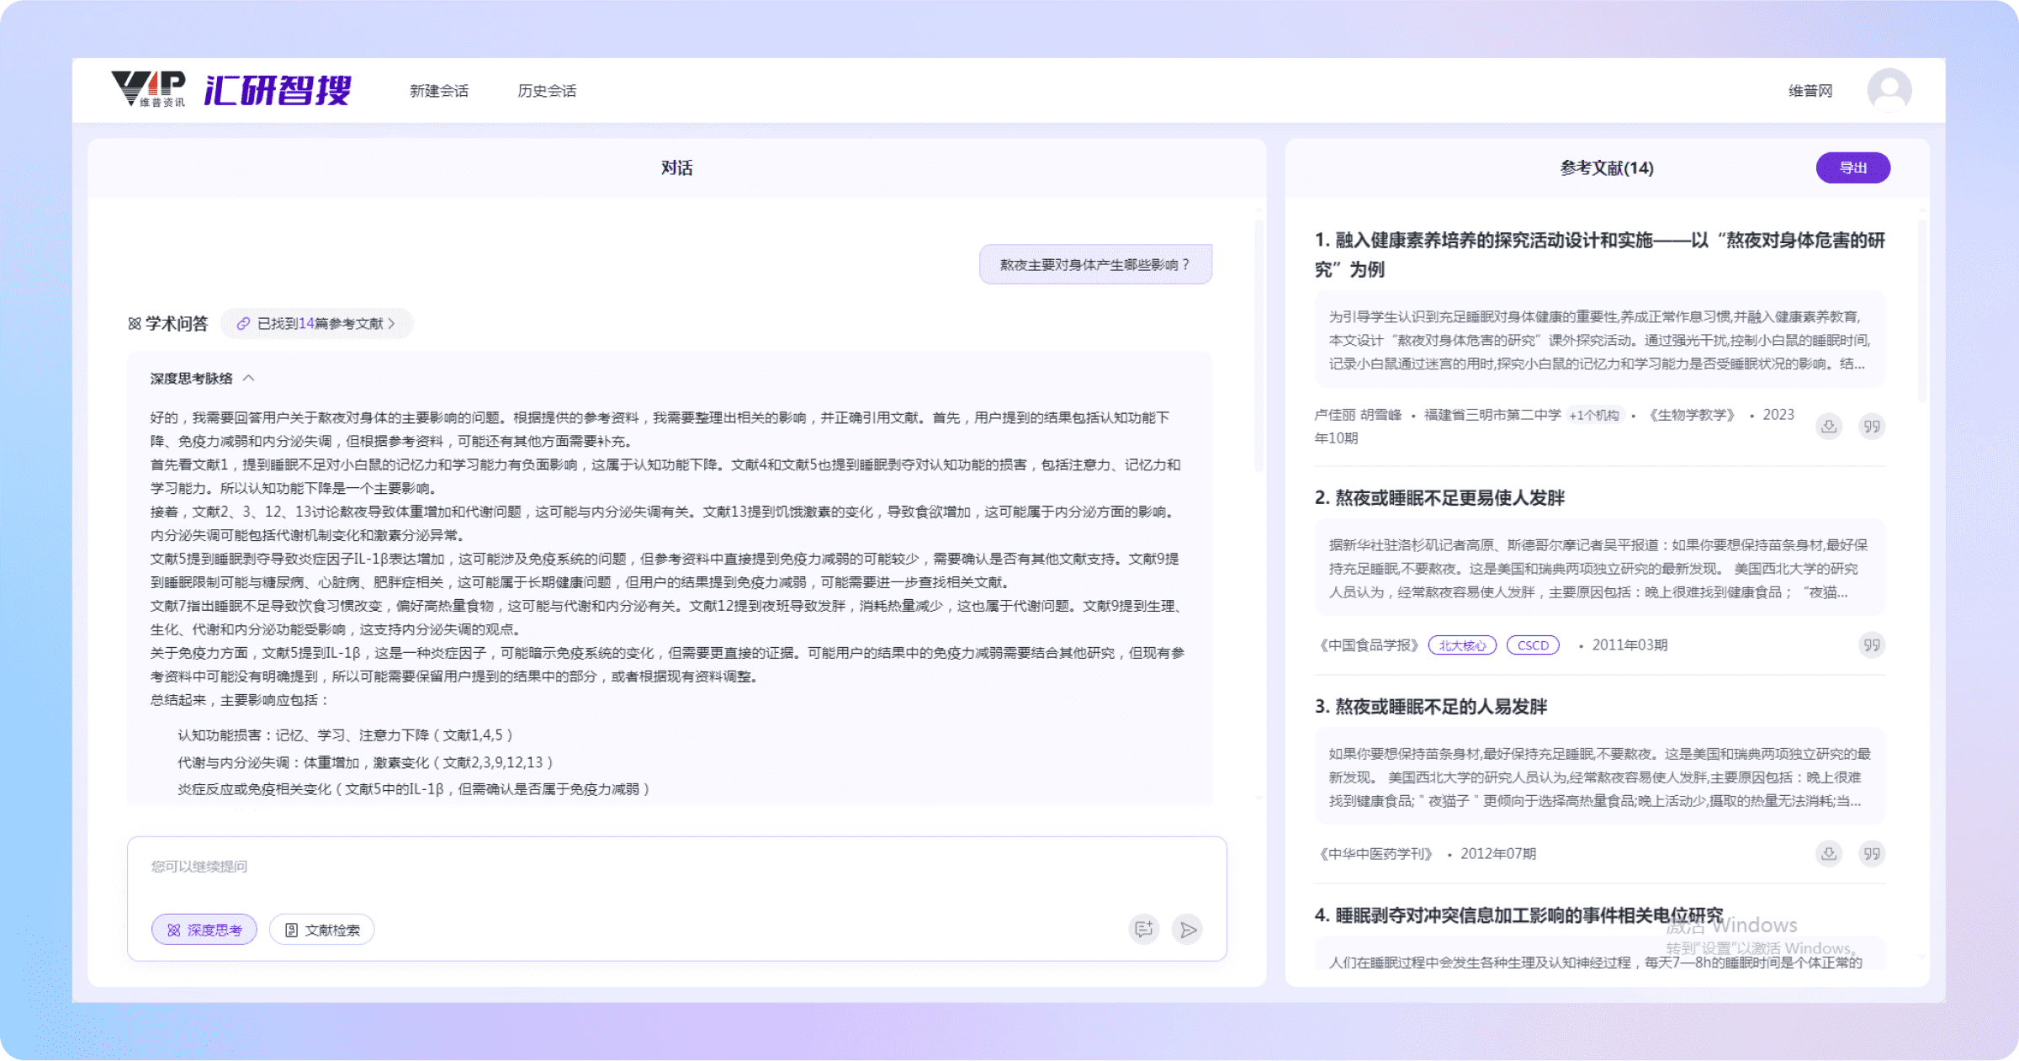Click the references panel scrollbar
The height and width of the screenshot is (1061, 2019).
pos(1922,311)
